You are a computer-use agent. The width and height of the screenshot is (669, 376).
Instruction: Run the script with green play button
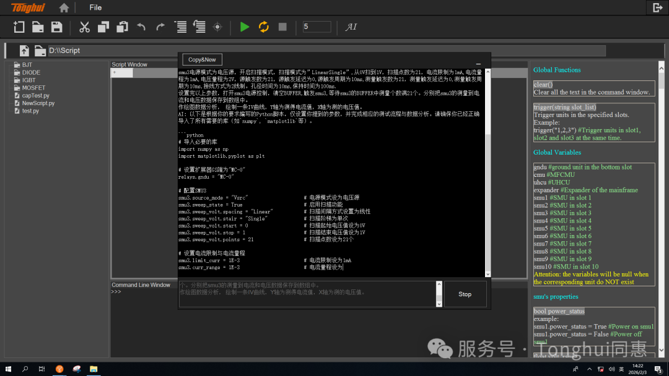245,27
